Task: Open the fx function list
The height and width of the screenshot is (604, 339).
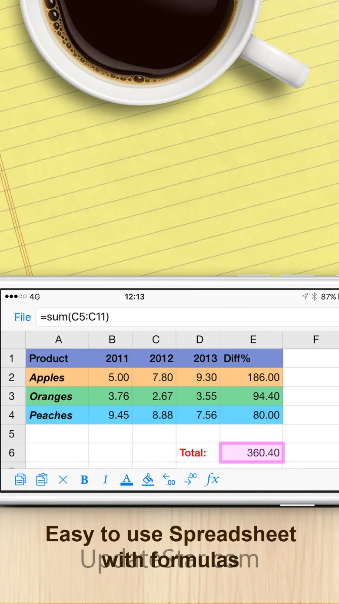Action: click(x=212, y=479)
